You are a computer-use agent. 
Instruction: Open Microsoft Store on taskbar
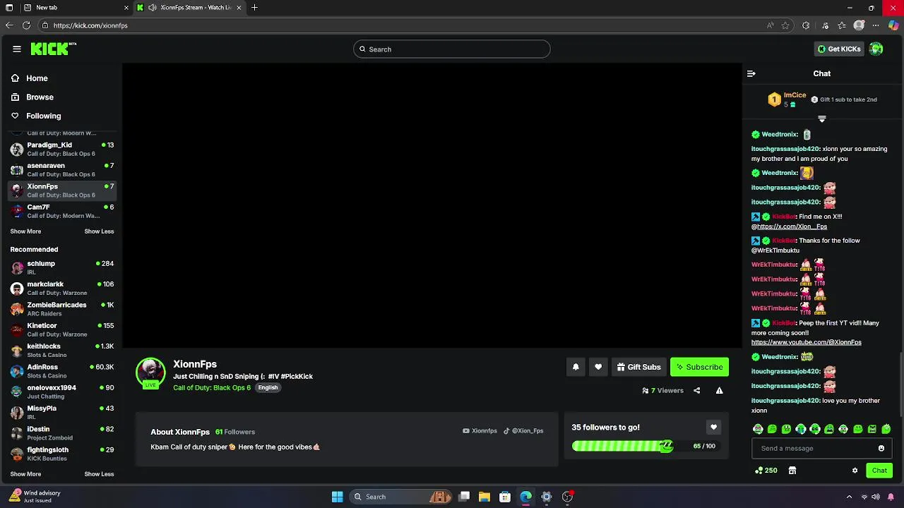[x=505, y=497]
